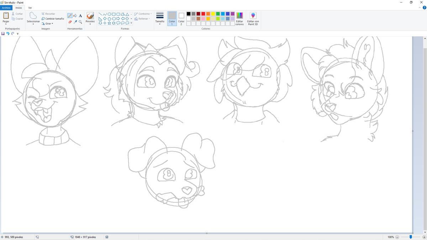Screen dimensions: 427x240
Task: Choose the oval shape
Action: point(109,14)
